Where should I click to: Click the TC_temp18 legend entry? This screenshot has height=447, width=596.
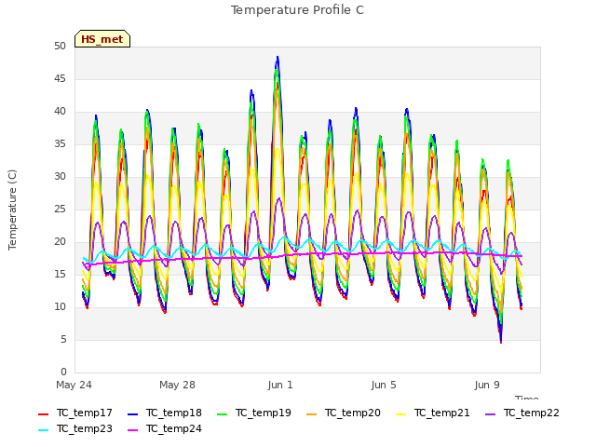[165, 413]
